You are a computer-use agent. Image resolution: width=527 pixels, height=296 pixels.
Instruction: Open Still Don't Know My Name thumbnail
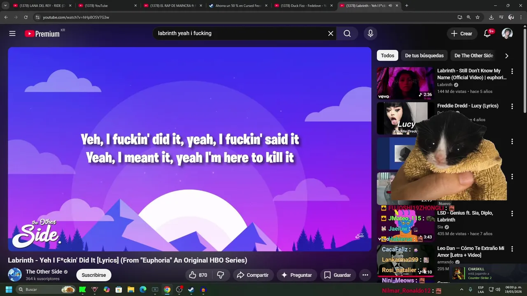[405, 83]
